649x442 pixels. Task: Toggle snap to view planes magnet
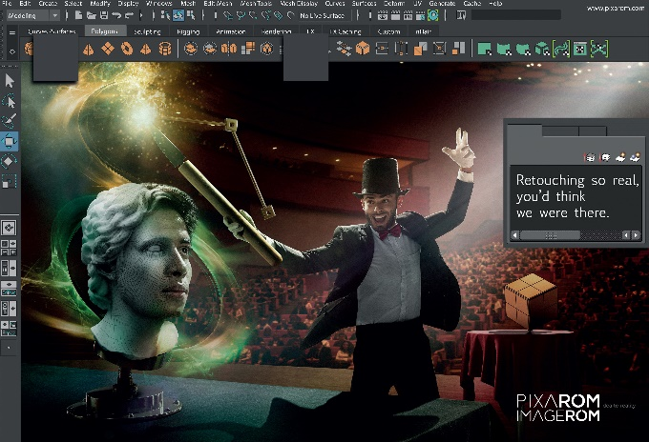point(278,15)
